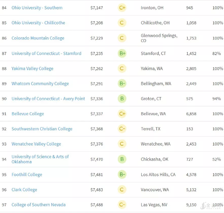This screenshot has width=224, height=213.
Task: Open University of Science & Arts of Oklahoma
Action: [x=40, y=159]
